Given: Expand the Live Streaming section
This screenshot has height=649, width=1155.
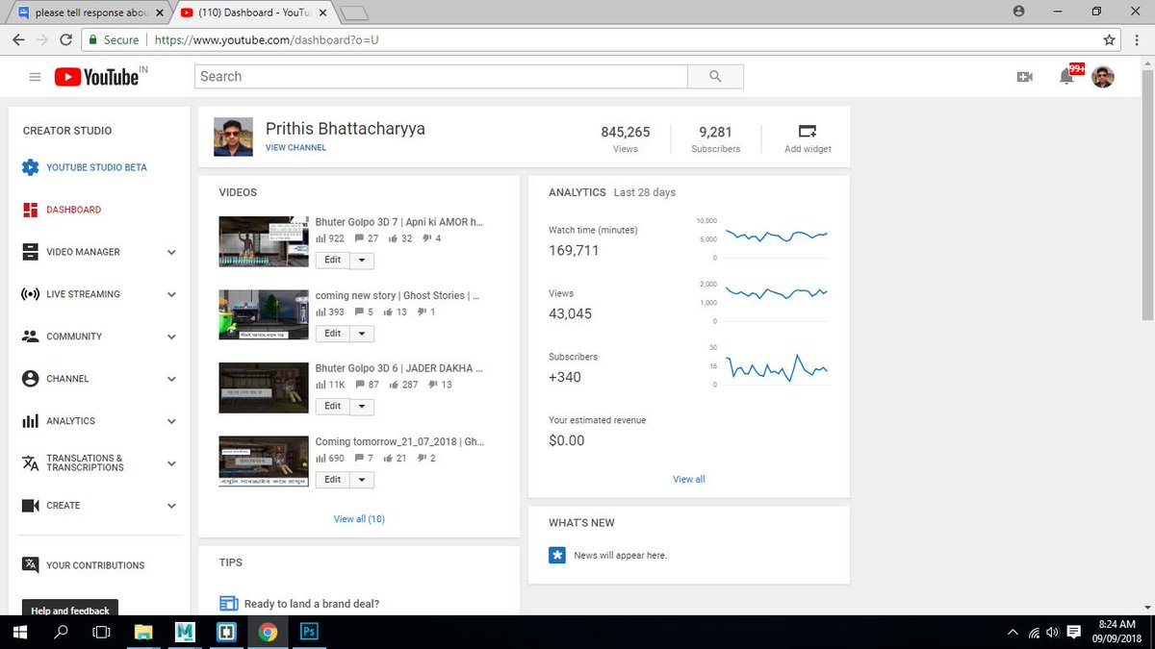Looking at the screenshot, I should [x=171, y=294].
